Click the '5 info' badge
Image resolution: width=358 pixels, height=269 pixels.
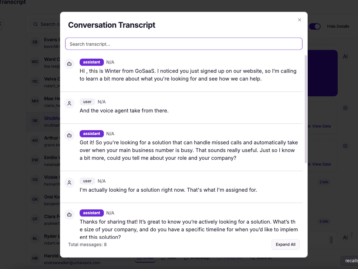(324, 221)
